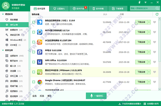Click 账号登录 login link
The width and height of the screenshot is (161, 106).
pos(16,8)
